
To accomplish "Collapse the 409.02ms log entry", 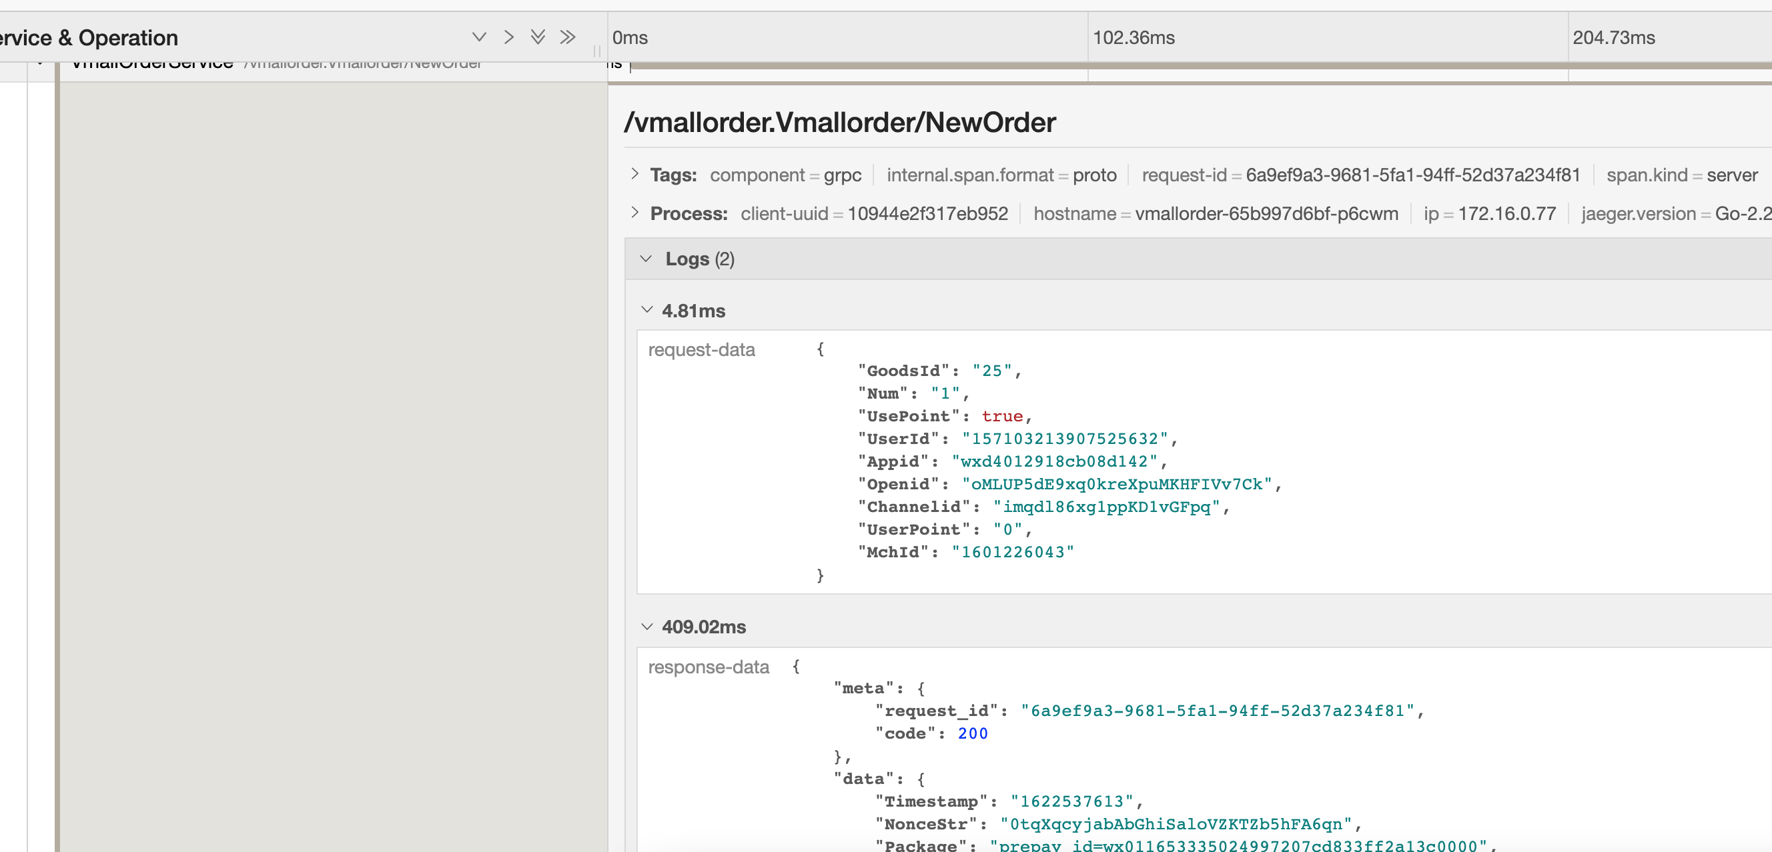I will click(646, 627).
